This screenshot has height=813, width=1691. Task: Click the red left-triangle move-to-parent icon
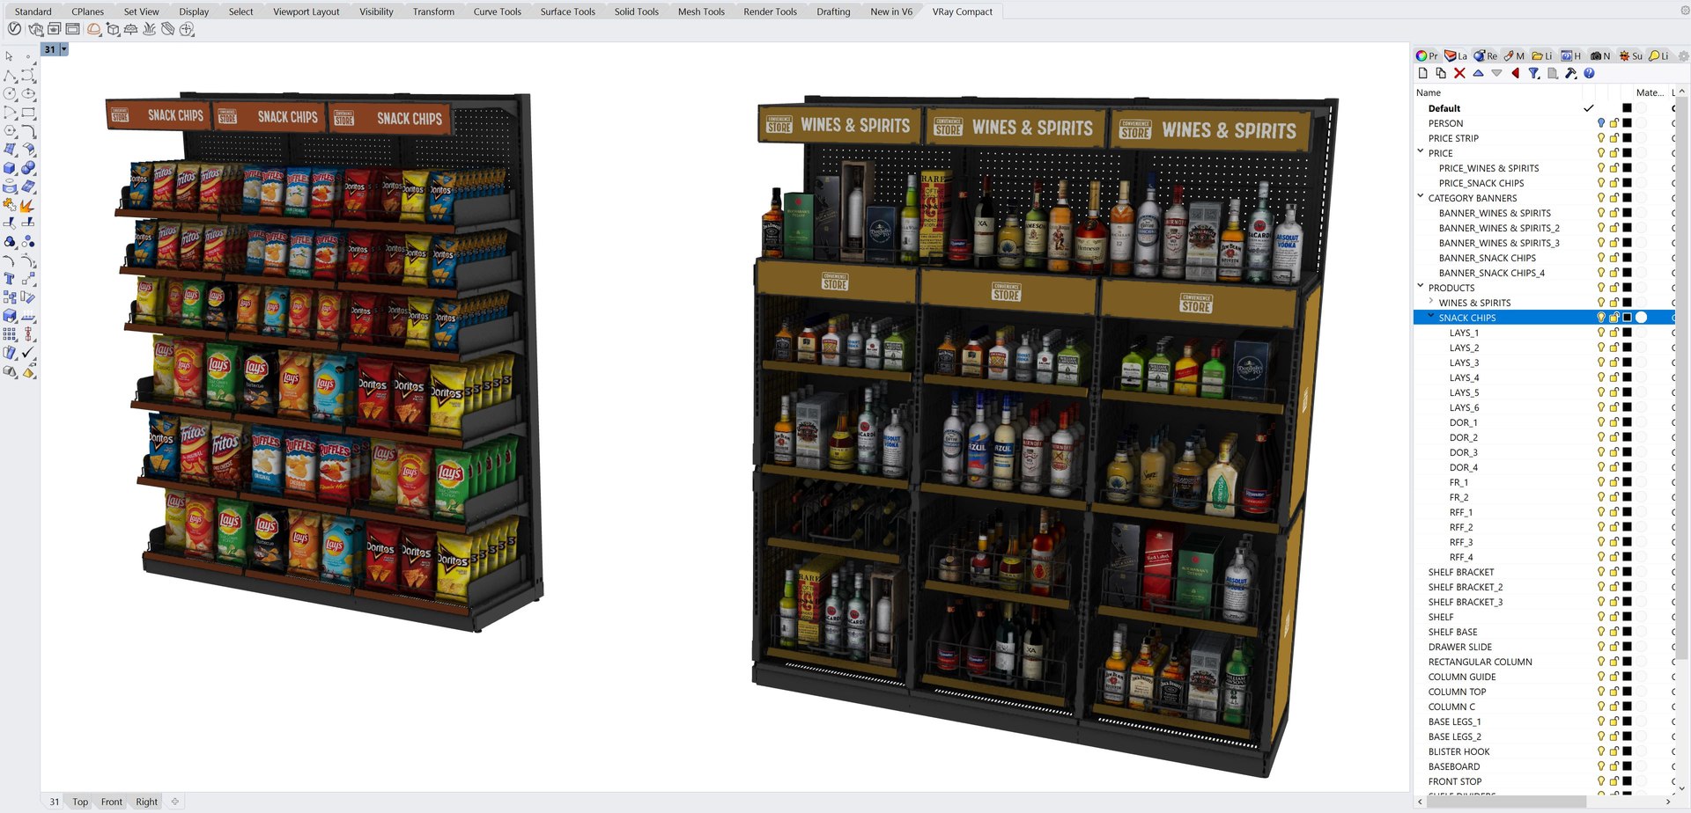click(1515, 73)
